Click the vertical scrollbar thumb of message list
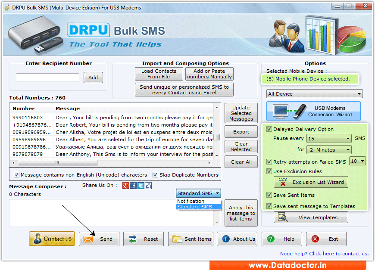 click(x=217, y=137)
